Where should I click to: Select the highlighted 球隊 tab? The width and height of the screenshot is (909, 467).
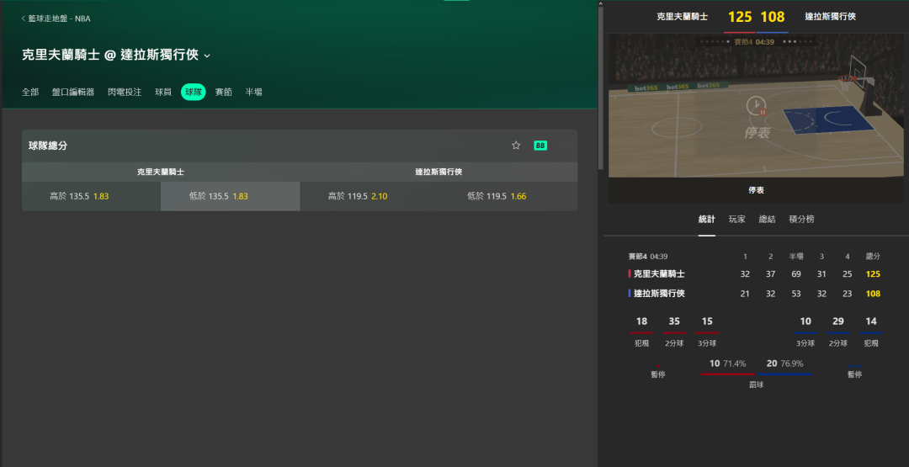tap(193, 92)
